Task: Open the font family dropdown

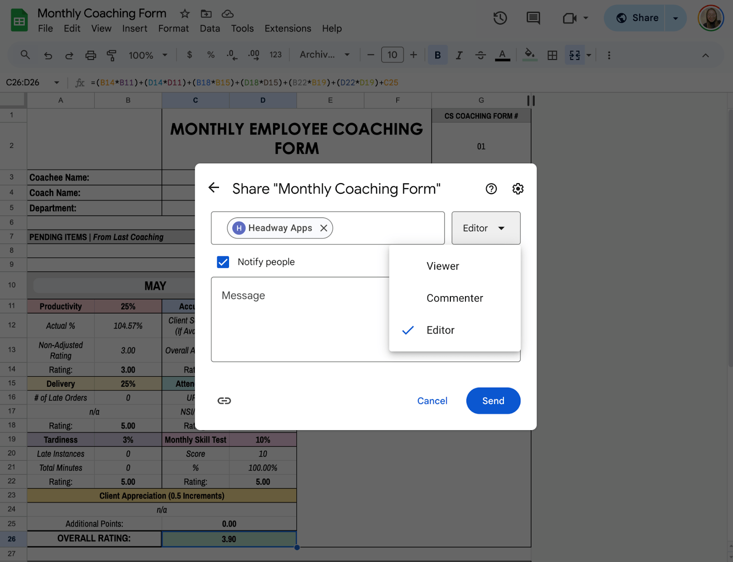Action: pos(324,55)
